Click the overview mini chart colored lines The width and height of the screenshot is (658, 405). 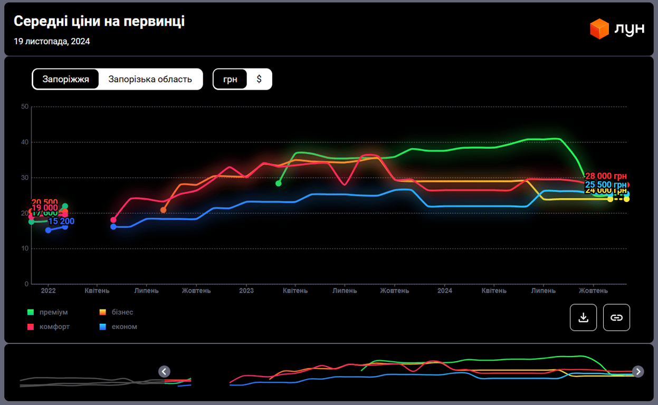click(422, 369)
